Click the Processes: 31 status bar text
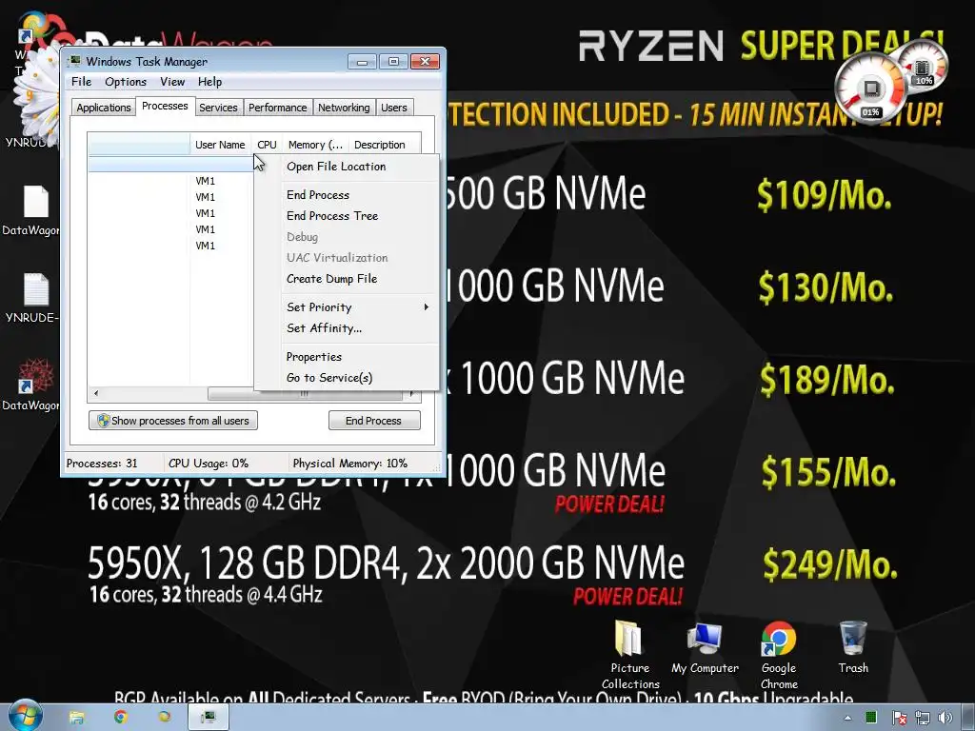975x731 pixels. (101, 464)
